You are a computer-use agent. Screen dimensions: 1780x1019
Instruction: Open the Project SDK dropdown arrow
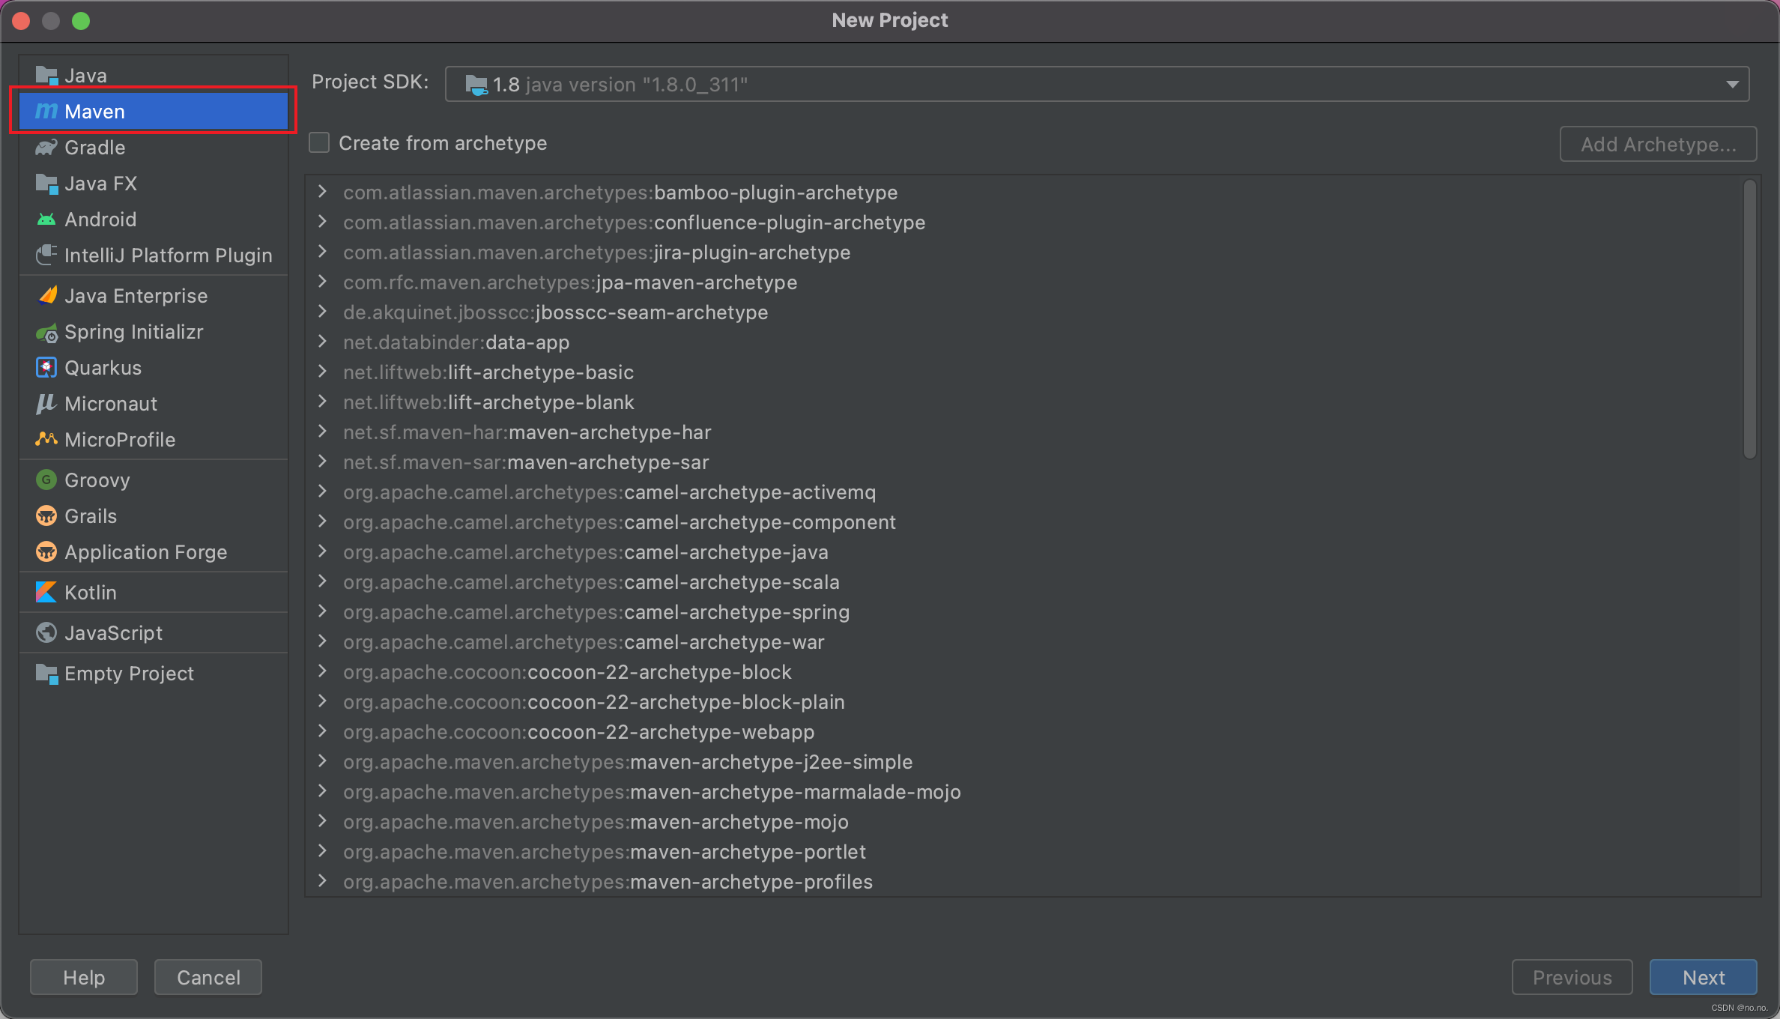click(x=1732, y=85)
